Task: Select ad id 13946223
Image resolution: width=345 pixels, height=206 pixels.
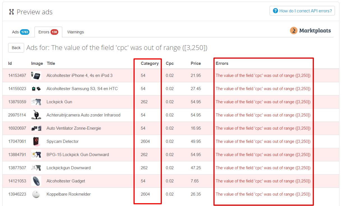Action: 17,194
